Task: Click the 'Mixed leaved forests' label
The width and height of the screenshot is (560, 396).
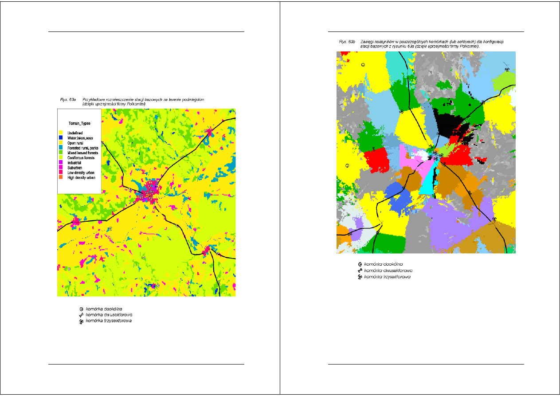Action: click(x=82, y=153)
